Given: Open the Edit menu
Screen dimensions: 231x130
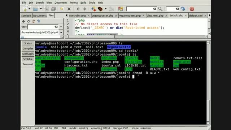Looking at the screenshot, I should tap(31, 3).
